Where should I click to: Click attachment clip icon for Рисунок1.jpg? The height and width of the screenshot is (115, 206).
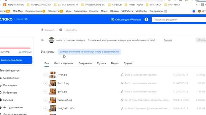tap(122, 100)
